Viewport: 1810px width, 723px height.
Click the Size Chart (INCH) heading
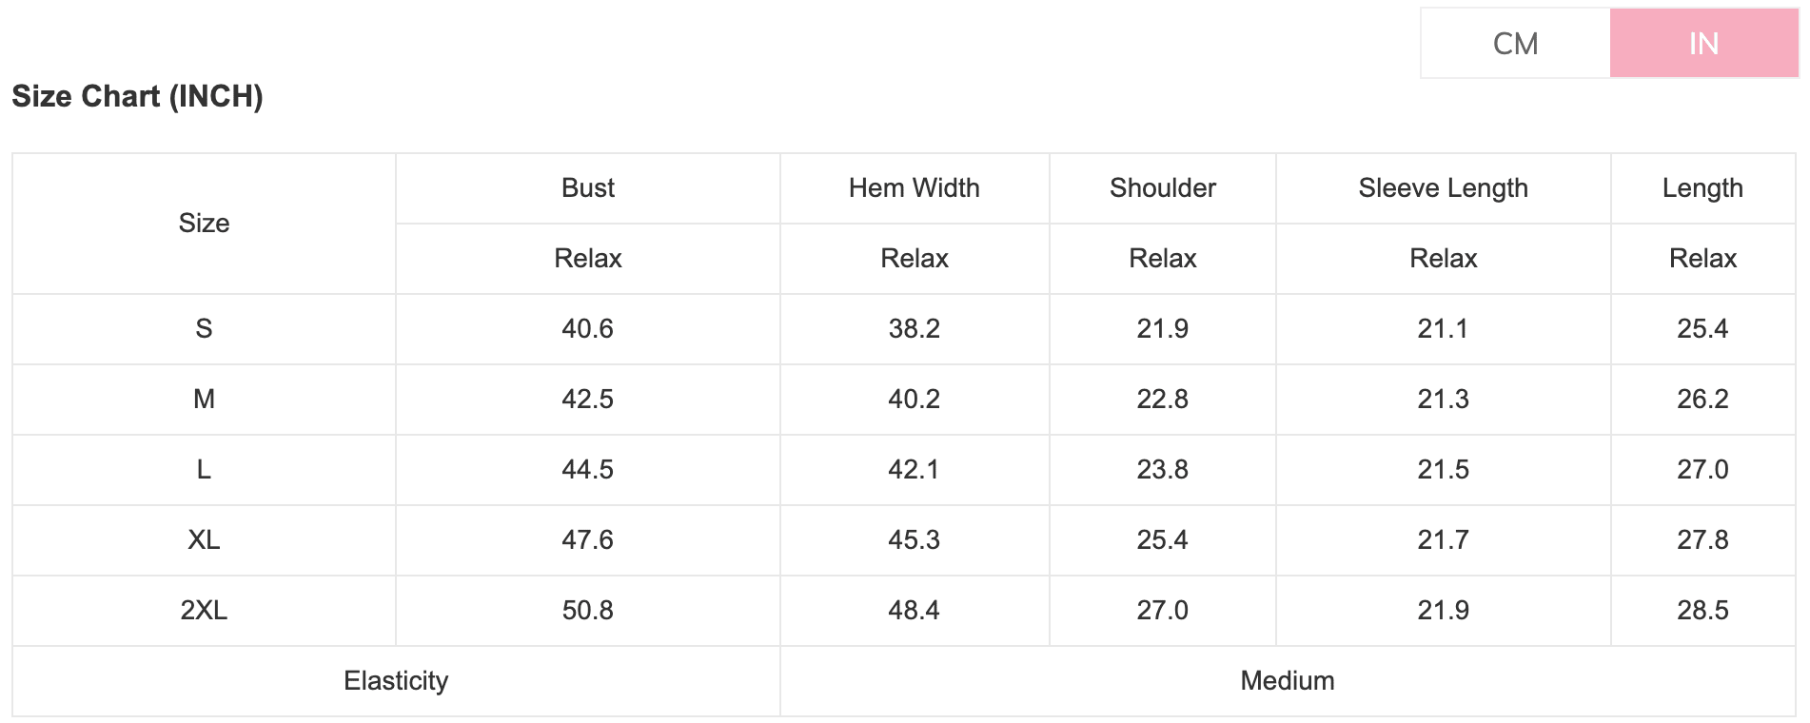pos(137,96)
